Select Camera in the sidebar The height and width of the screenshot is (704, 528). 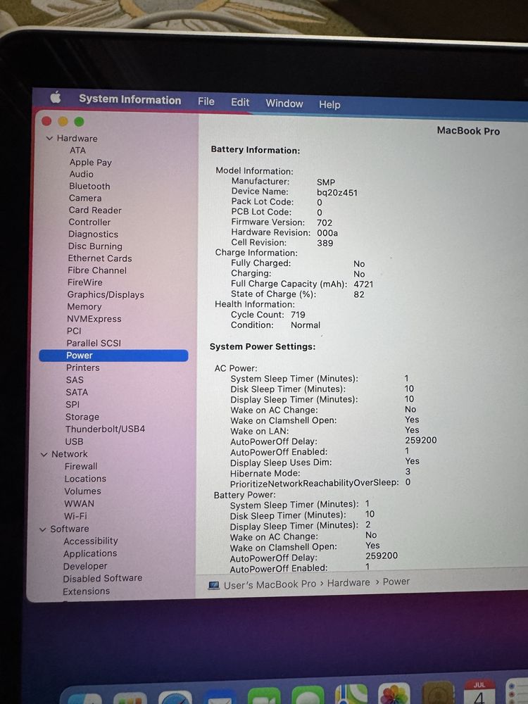pos(85,198)
